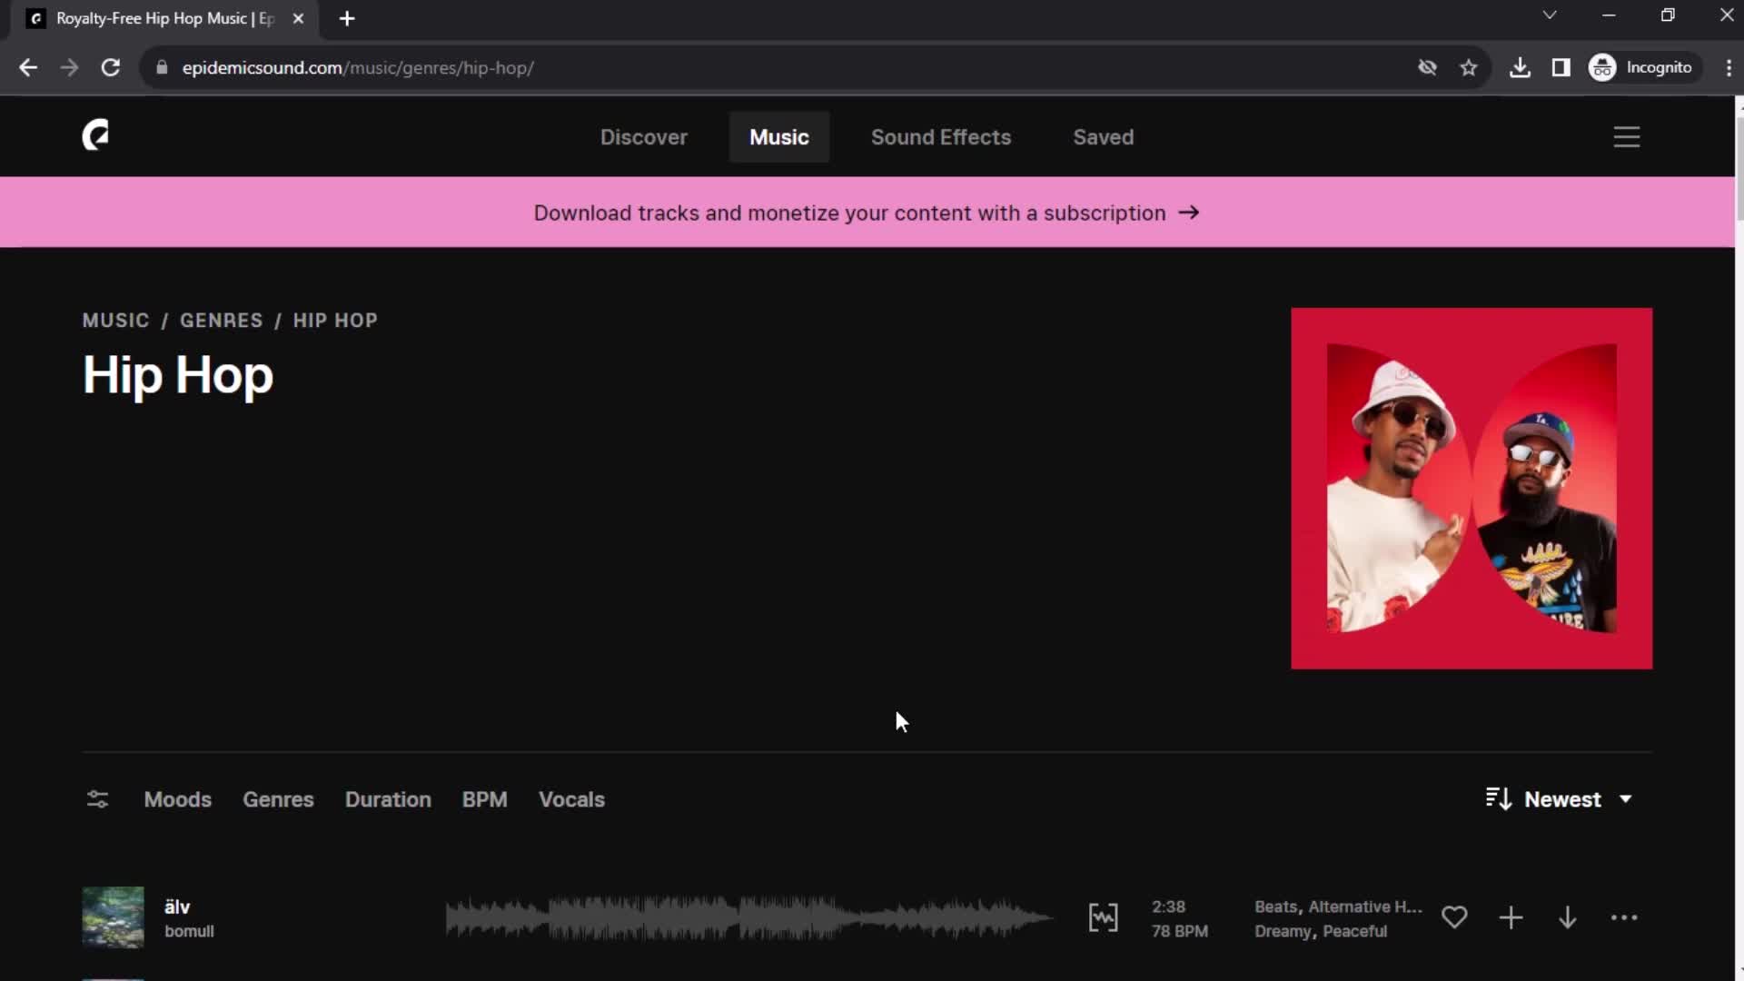Screen dimensions: 1744x981
Task: Open artist bomull link
Action: 189,931
